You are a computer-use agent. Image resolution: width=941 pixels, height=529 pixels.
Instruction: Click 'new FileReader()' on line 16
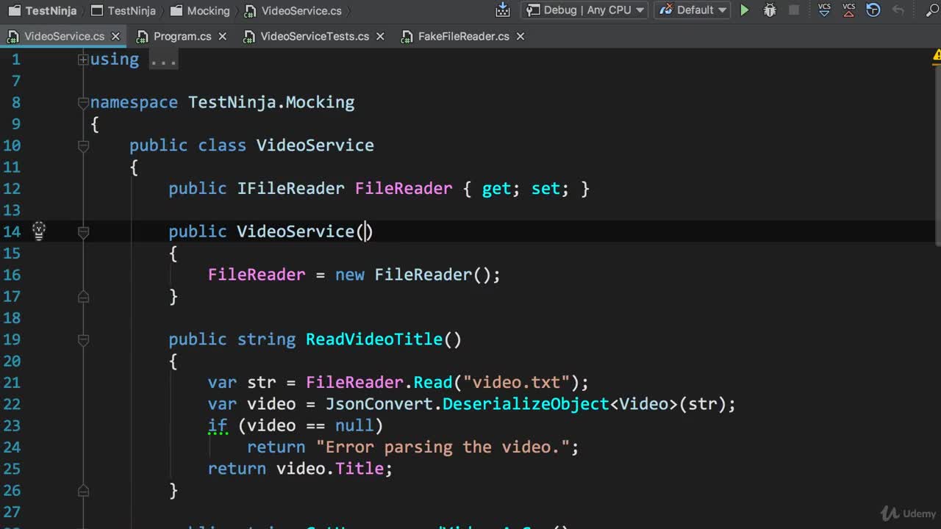coord(413,275)
